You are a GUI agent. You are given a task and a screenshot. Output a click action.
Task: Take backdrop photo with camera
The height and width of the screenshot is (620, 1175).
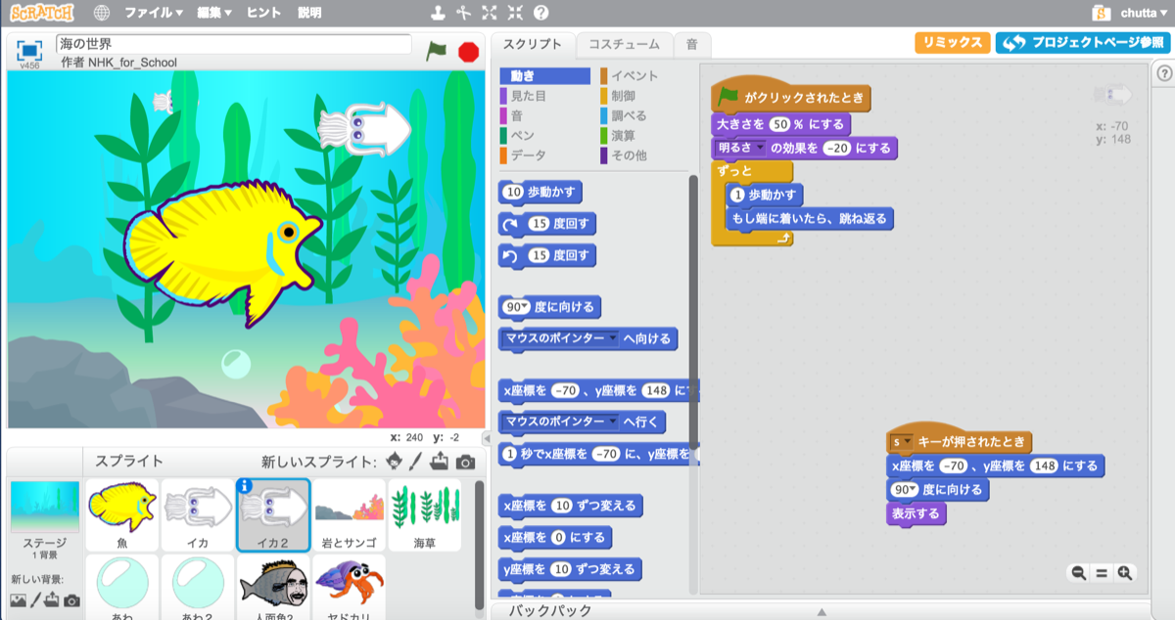coord(71,599)
